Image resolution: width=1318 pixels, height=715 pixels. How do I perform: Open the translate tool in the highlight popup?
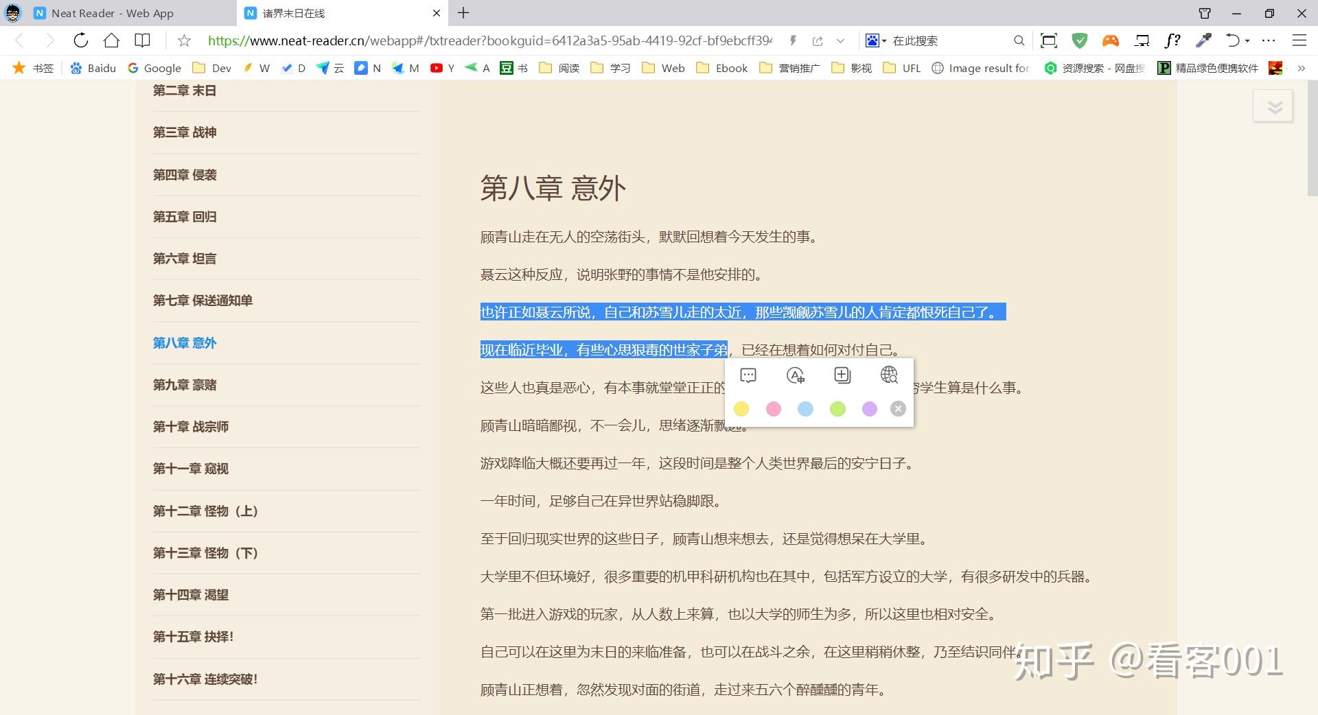[796, 375]
